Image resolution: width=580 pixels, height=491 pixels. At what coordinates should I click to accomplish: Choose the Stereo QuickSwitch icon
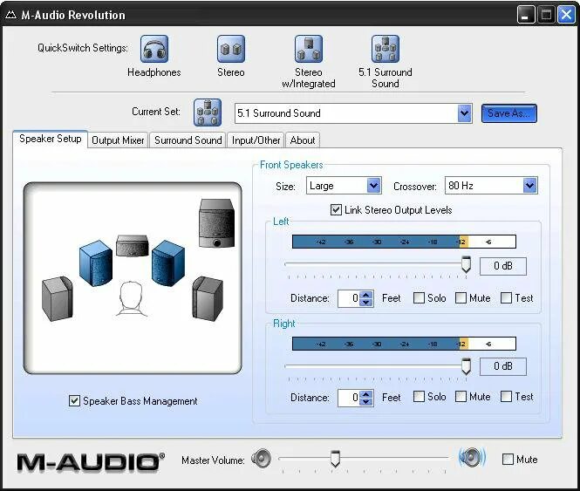point(231,49)
